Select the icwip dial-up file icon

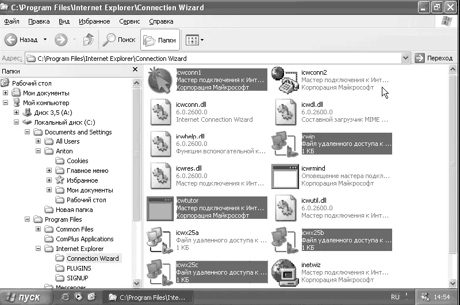[x=285, y=144]
